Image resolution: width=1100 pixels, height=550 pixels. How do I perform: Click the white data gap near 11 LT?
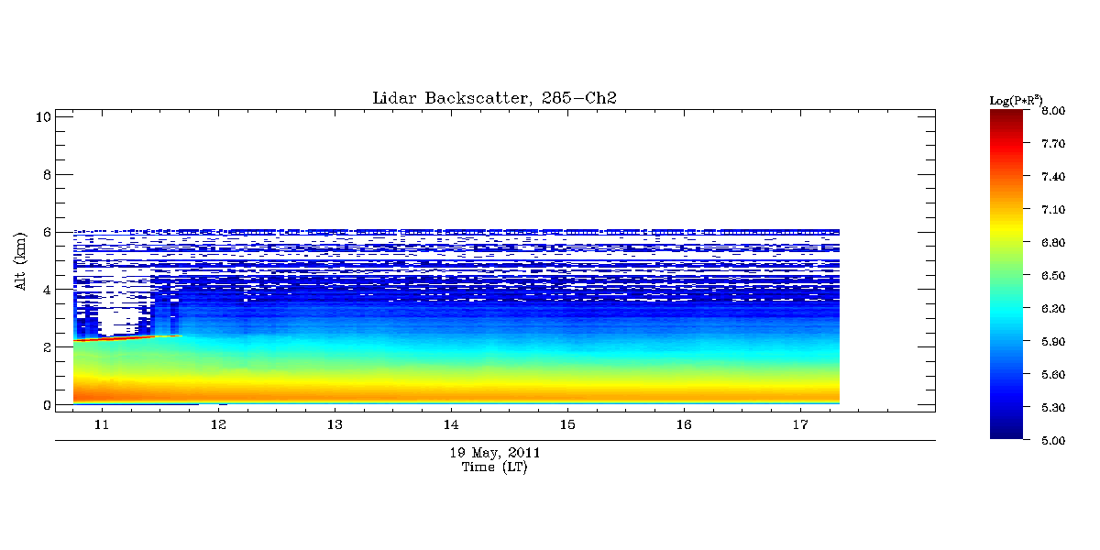(x=117, y=320)
